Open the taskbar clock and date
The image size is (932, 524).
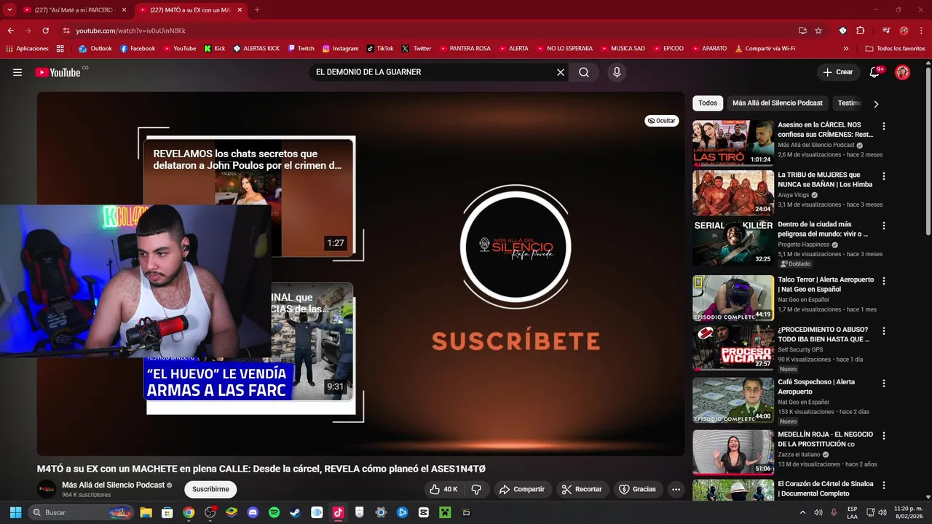pyautogui.click(x=908, y=512)
